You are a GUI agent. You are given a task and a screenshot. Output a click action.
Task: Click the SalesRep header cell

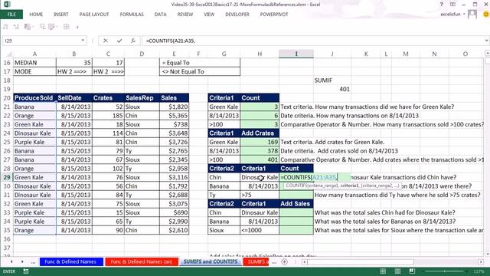point(142,98)
